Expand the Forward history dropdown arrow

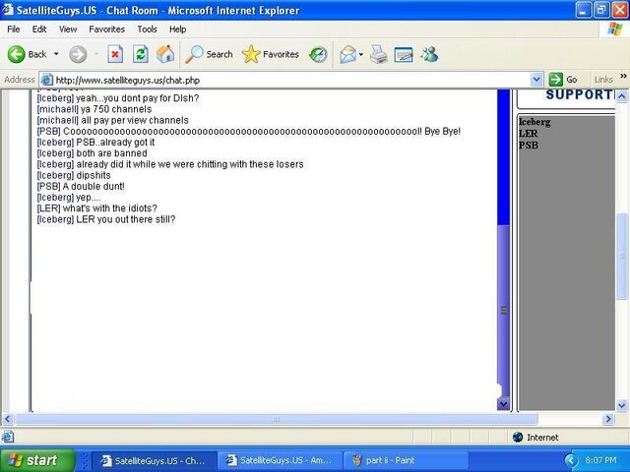click(x=96, y=54)
